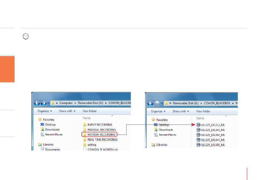
Task: Click COWON_BLACKBOX breadcrumb in right window
Action: coord(217,103)
